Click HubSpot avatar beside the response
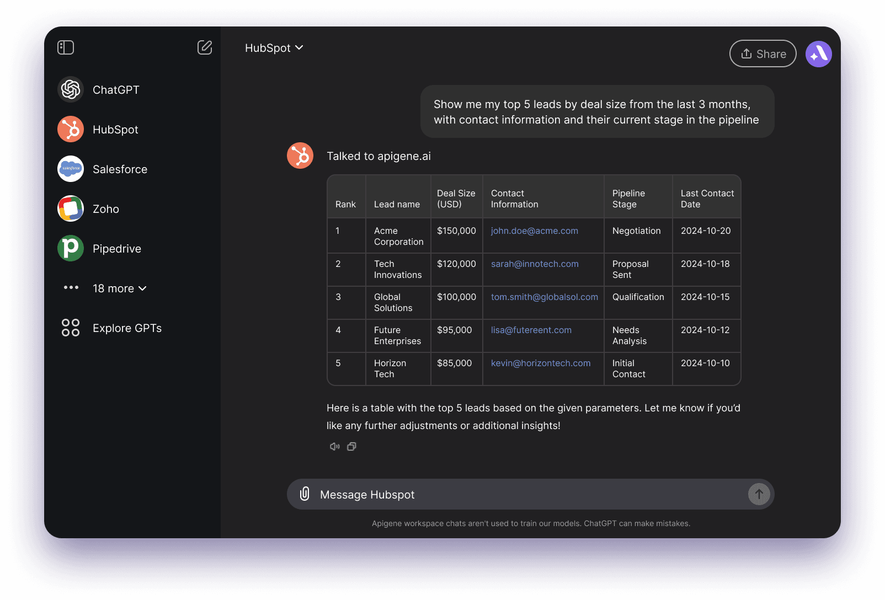The image size is (885, 600). point(300,156)
